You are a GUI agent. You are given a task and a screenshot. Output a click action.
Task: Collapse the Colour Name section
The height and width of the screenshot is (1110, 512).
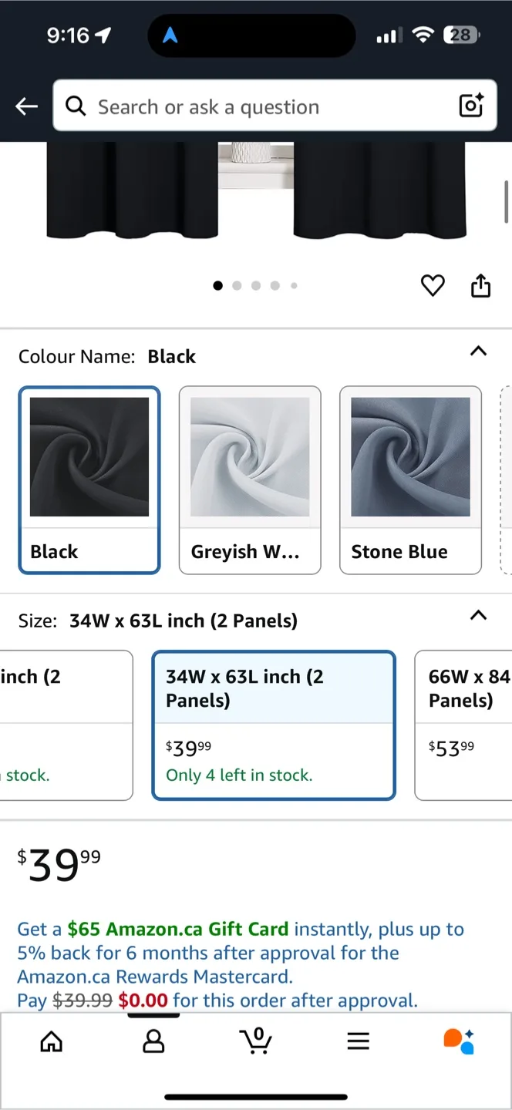(478, 351)
